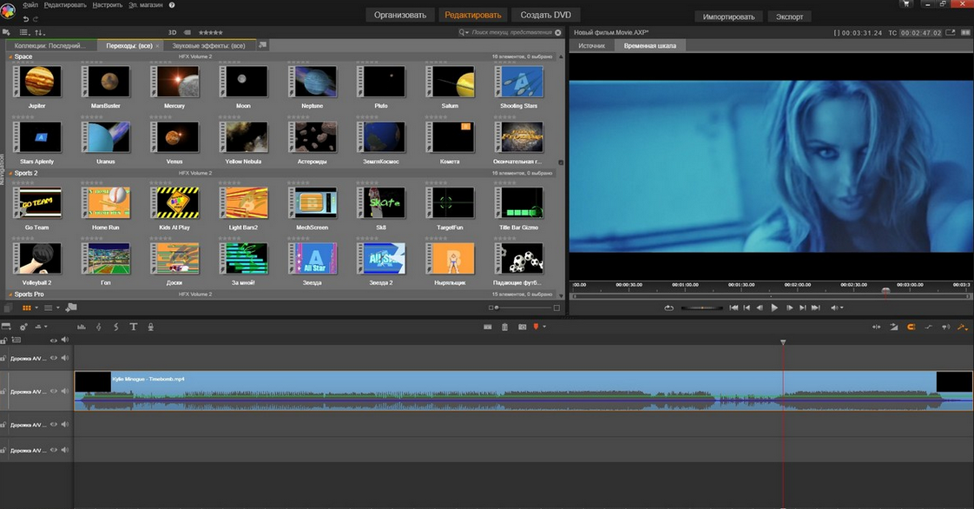974x509 pixels.
Task: Click the snapshot camera icon
Action: (x=523, y=327)
